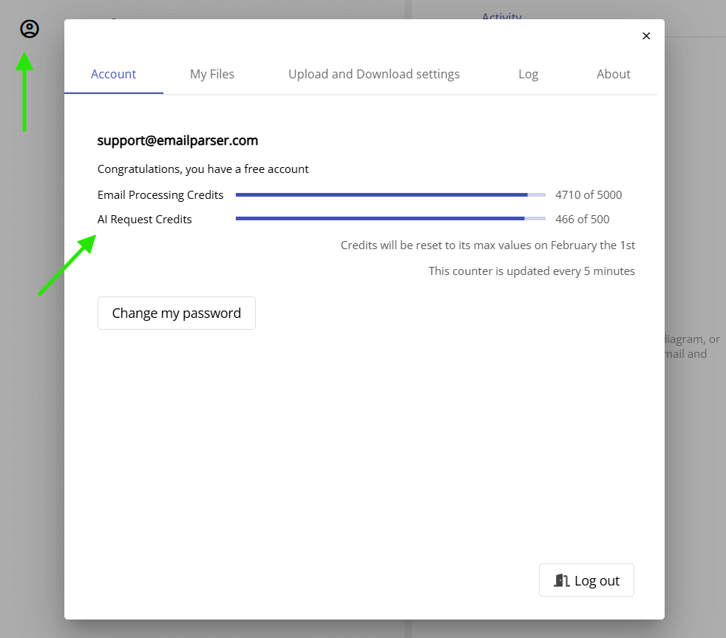
Task: Select the Account tab
Action: coord(113,74)
